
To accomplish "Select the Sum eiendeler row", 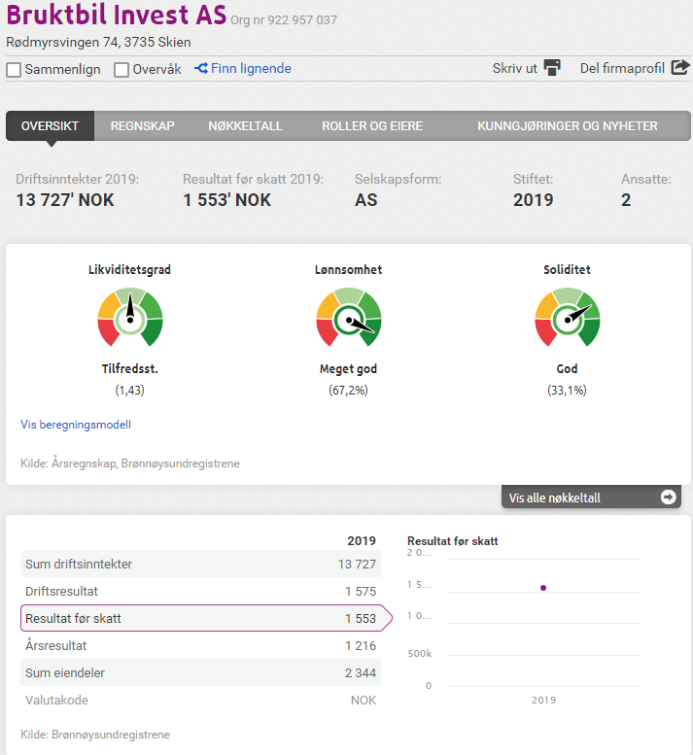I will click(x=200, y=672).
